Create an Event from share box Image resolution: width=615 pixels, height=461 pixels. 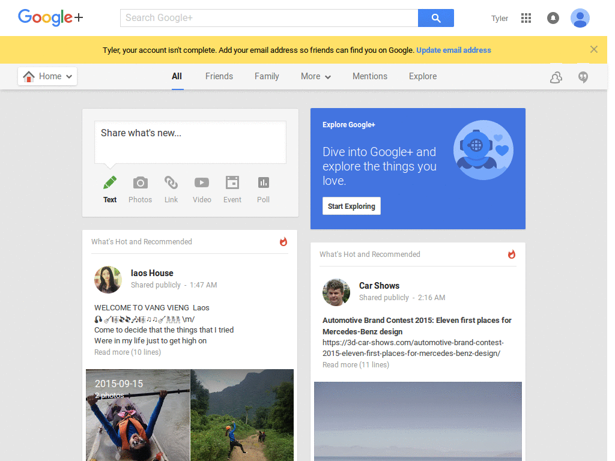[232, 182]
